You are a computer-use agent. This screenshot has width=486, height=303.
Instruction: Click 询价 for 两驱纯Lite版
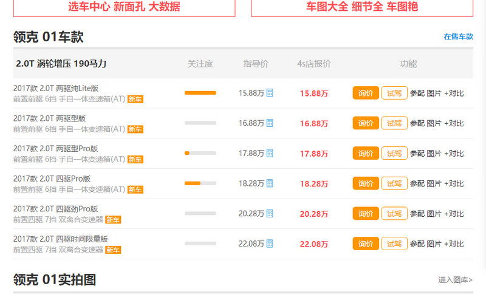(x=366, y=93)
